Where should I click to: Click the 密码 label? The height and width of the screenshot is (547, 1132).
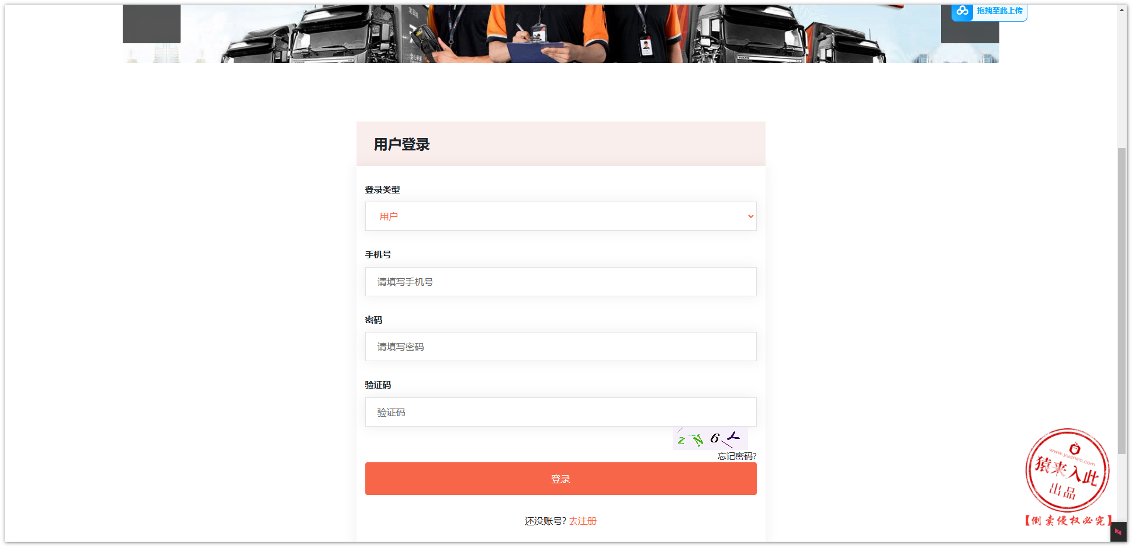373,320
